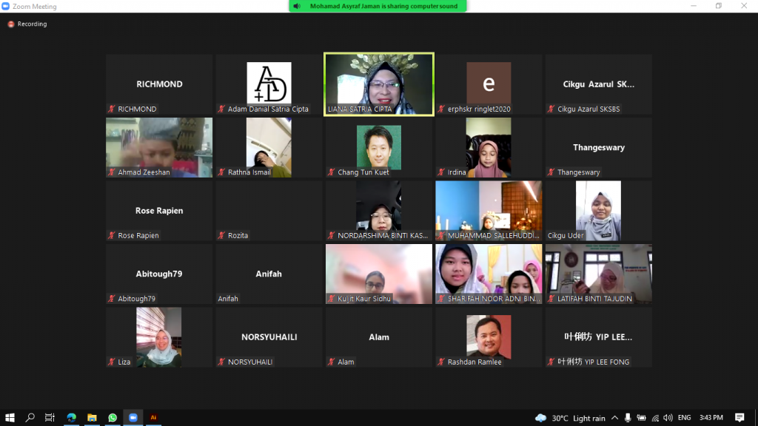Launch Microsoft Edge from the taskbar
The width and height of the screenshot is (758, 426).
(x=71, y=418)
